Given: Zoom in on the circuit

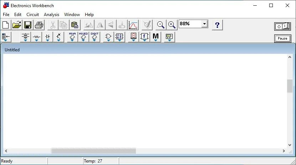Looking at the screenshot, I should tap(172, 25).
